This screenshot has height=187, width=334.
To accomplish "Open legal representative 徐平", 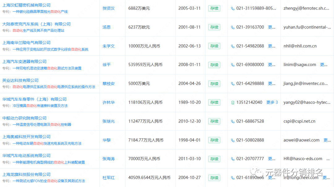I will pos(106,64).
